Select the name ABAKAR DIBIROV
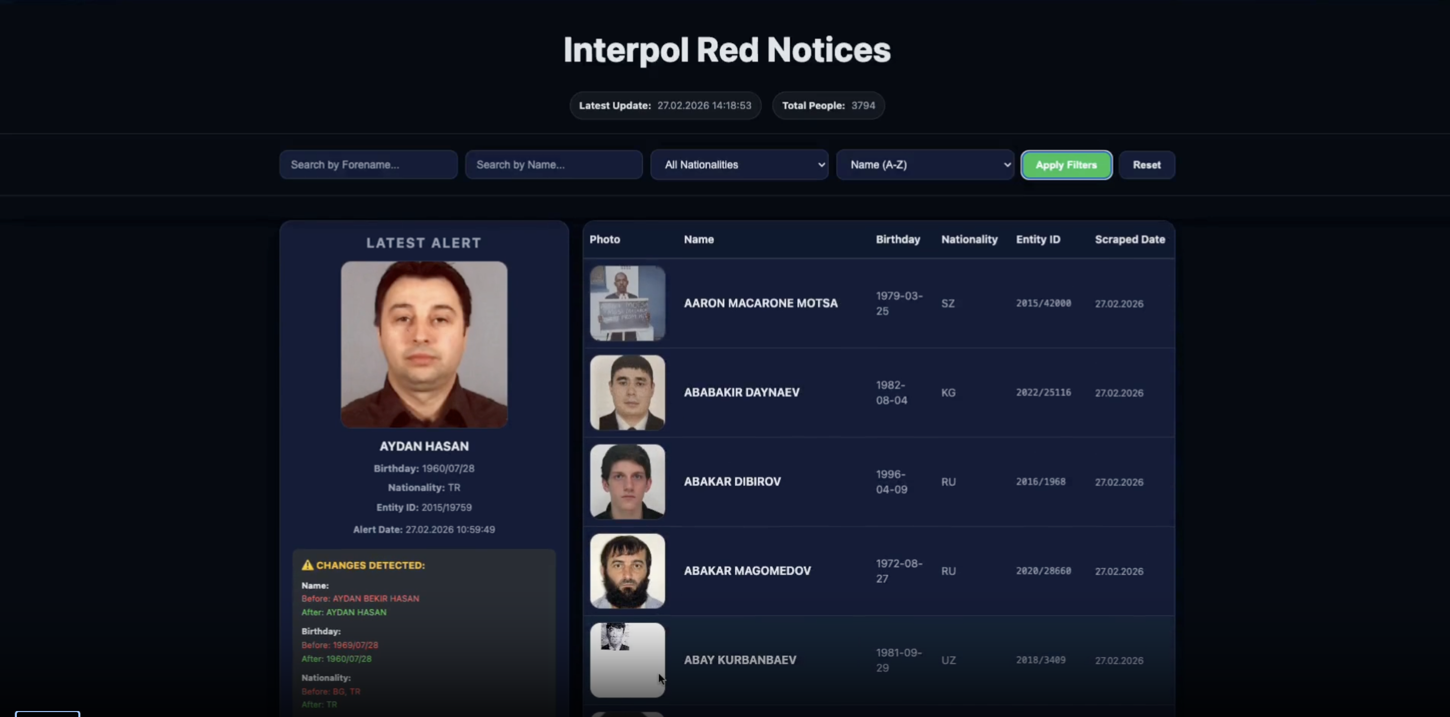Viewport: 1450px width, 717px height. (x=732, y=482)
